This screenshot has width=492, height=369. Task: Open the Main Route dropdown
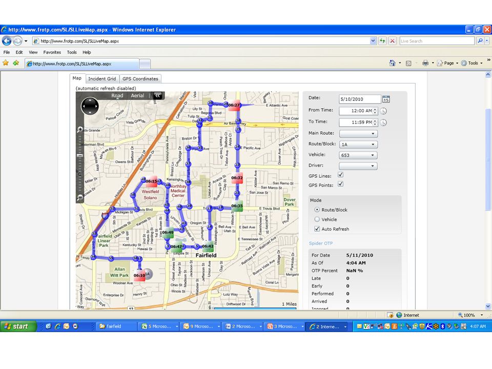[358, 134]
